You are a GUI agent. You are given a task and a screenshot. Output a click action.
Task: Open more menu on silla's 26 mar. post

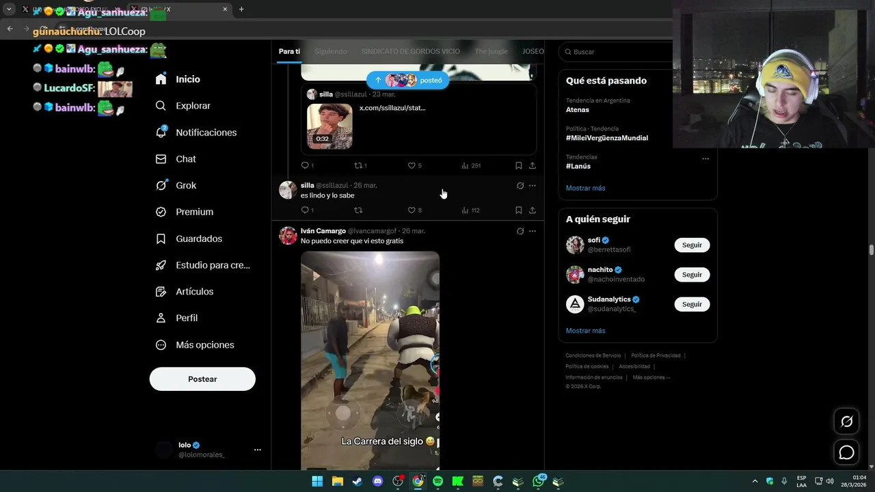click(533, 185)
